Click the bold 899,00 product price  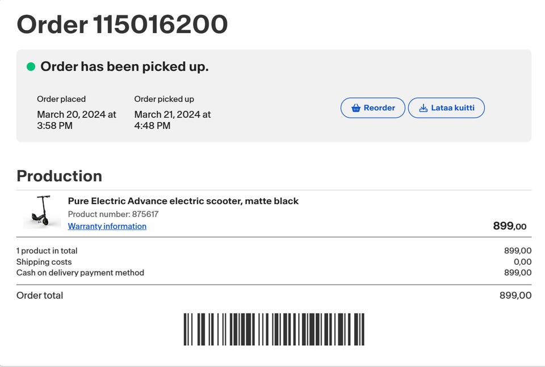[509, 226]
